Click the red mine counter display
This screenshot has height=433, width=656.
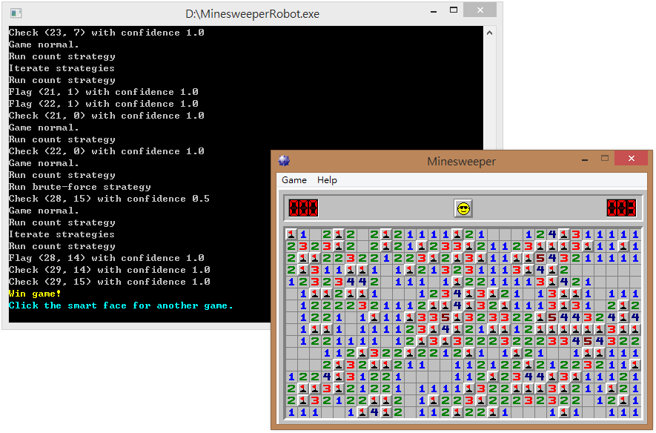coord(303,208)
